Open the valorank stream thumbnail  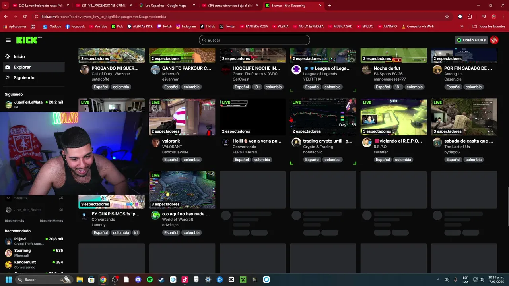click(182, 117)
